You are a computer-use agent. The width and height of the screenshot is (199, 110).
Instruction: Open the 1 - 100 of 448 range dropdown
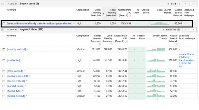click(179, 30)
